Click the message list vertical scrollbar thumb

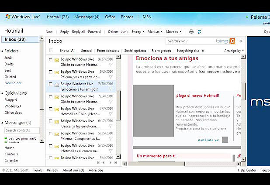pyautogui.click(x=118, y=106)
